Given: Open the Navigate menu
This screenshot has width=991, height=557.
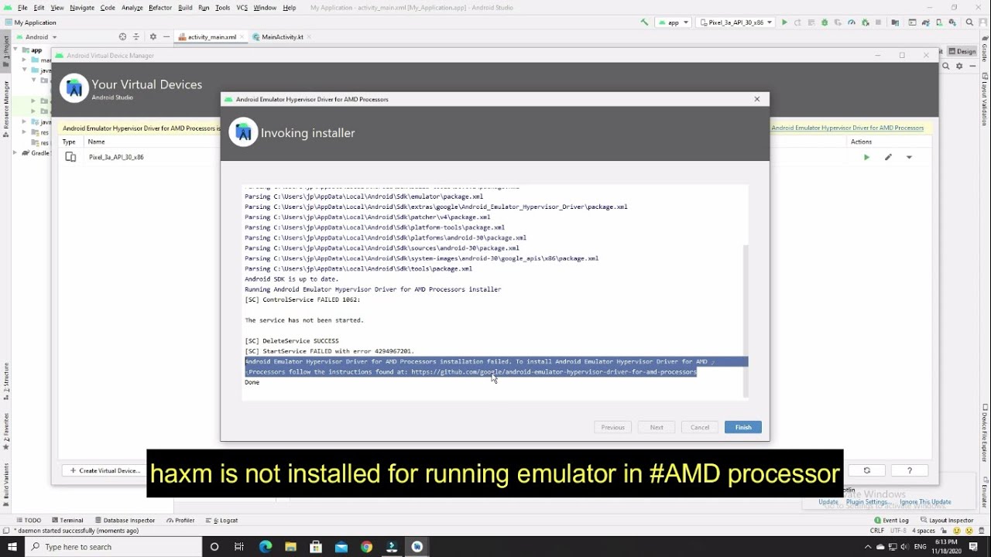Looking at the screenshot, I should [82, 8].
